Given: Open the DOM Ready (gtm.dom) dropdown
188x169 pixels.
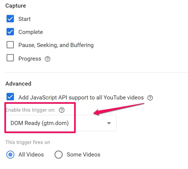Looking at the screenshot, I should [61, 123].
